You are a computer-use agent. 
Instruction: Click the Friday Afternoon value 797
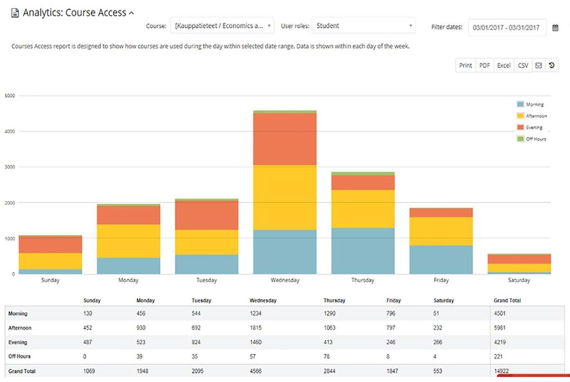[x=391, y=328]
